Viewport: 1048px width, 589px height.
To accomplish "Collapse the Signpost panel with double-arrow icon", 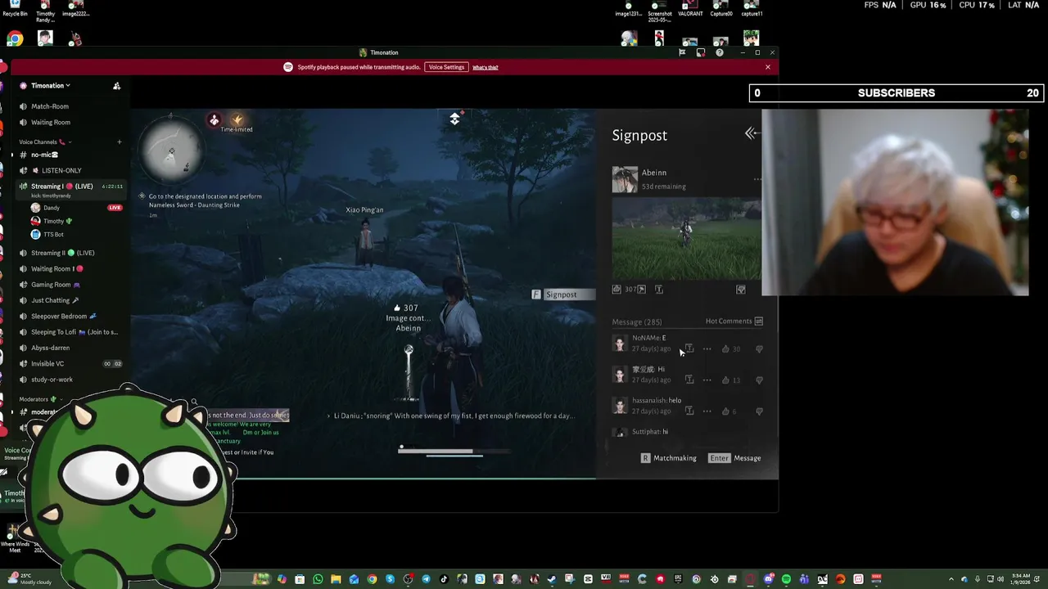I will 752,133.
